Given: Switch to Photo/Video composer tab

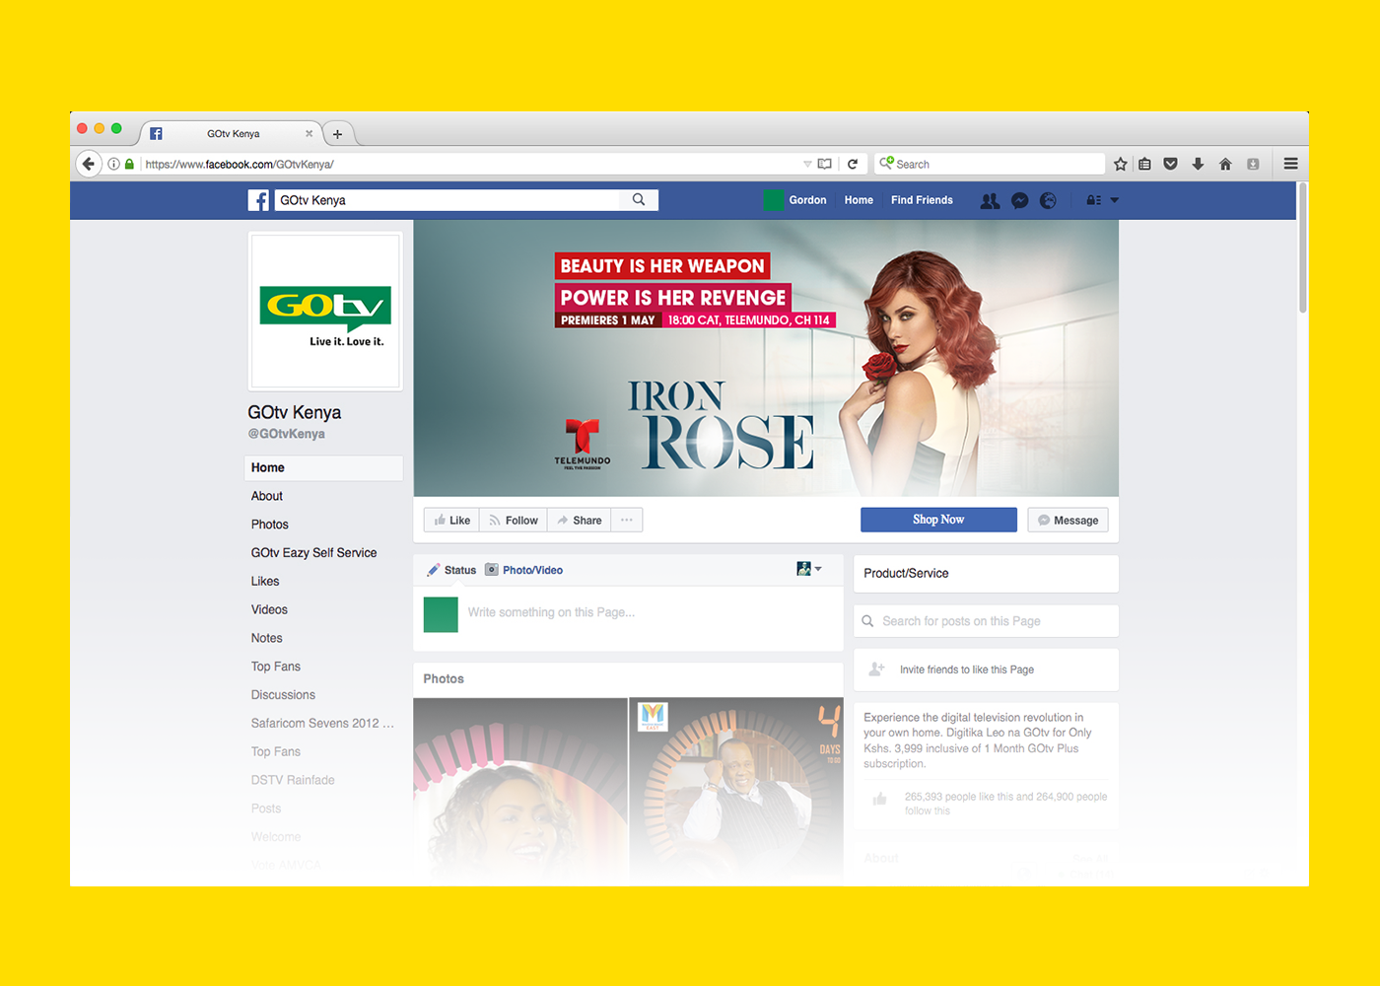Looking at the screenshot, I should click(x=523, y=570).
